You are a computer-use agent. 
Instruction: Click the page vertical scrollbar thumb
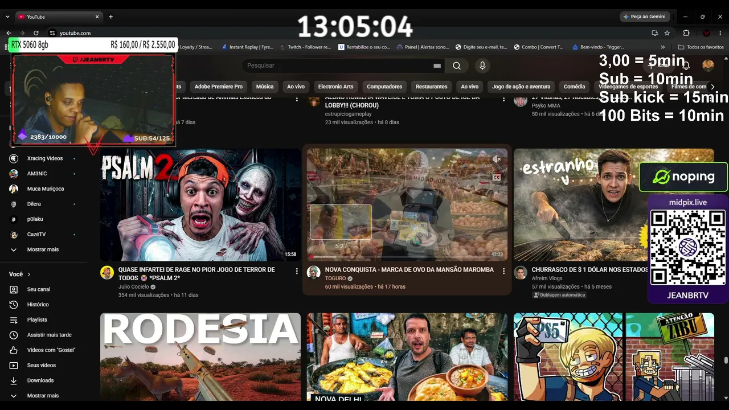(x=726, y=360)
